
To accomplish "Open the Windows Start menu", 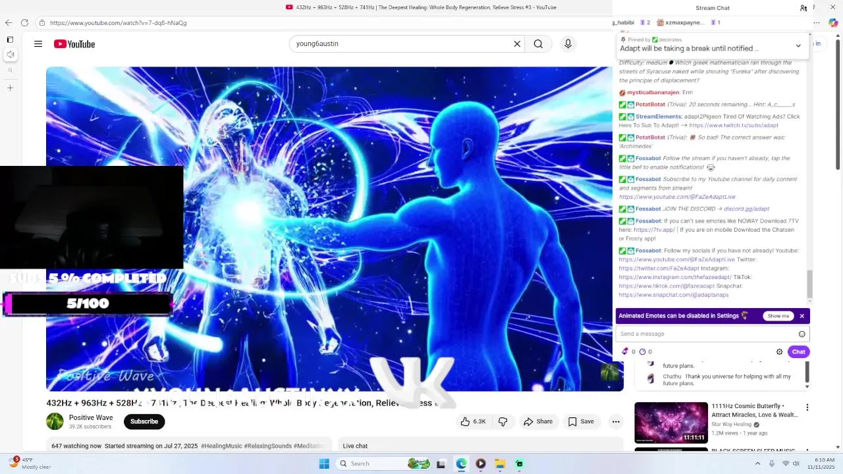I will coord(324,463).
